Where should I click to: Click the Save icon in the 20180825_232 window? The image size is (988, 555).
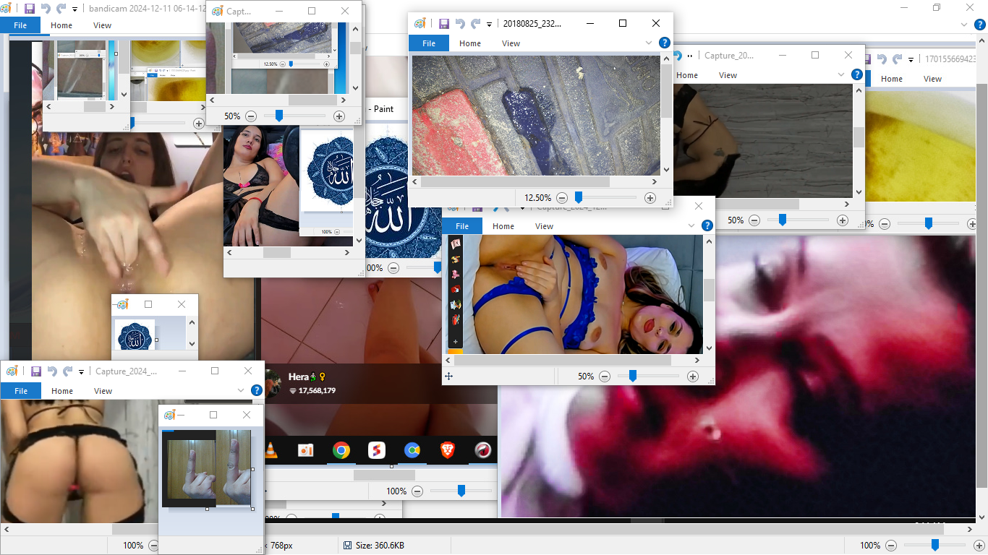[x=444, y=23]
